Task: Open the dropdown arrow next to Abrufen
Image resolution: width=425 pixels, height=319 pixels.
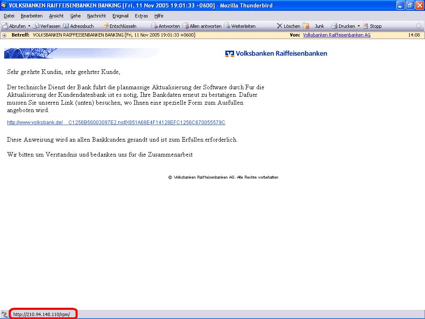Action: (29, 26)
